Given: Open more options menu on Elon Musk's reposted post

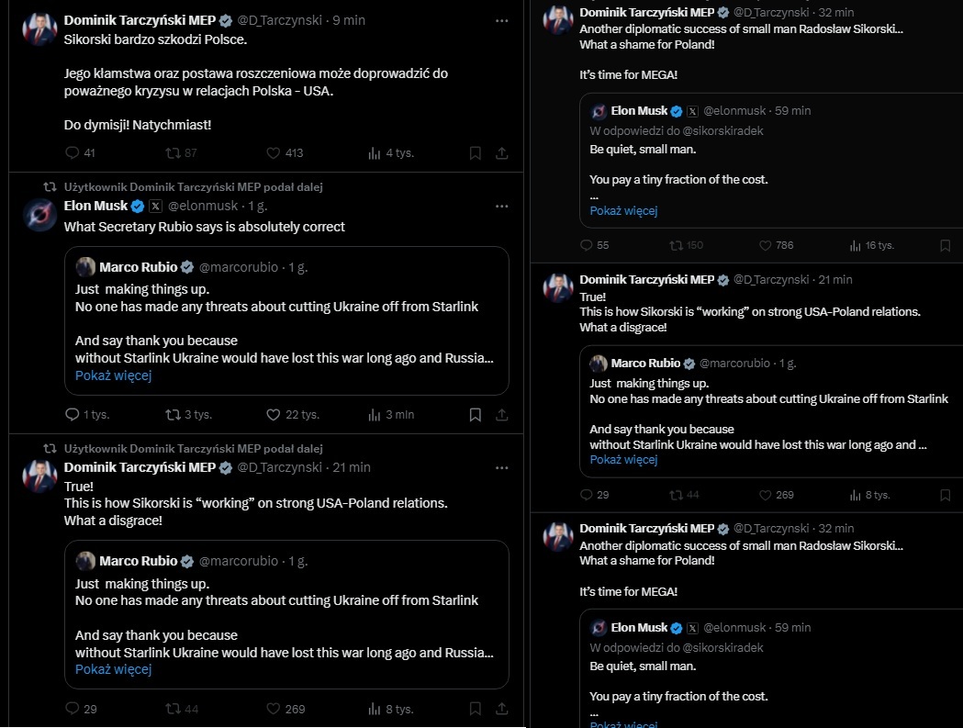Looking at the screenshot, I should 501,207.
